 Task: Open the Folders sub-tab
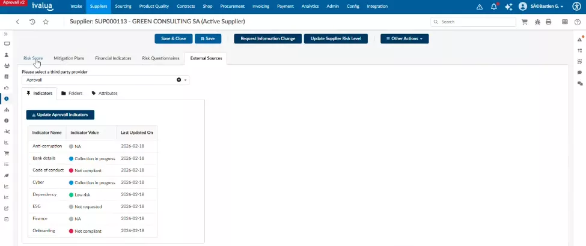[72, 94]
